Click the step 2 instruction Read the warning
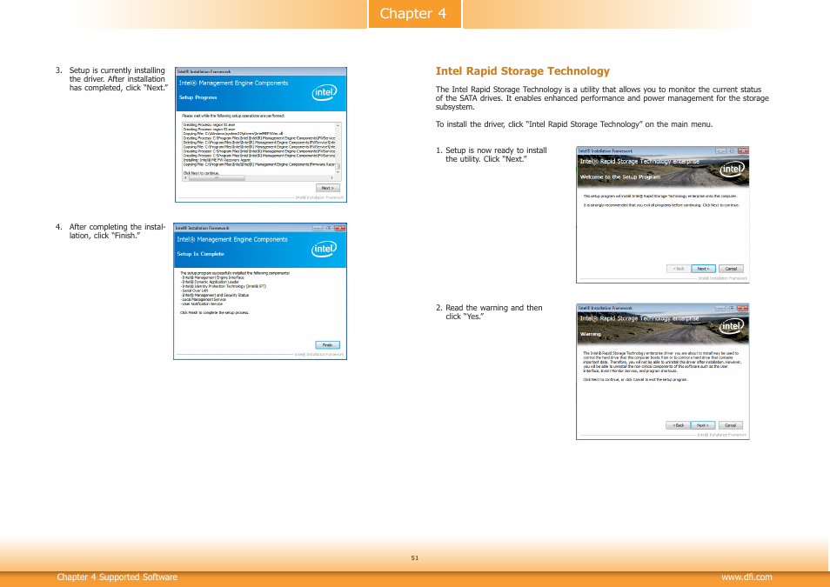The height and width of the screenshot is (587, 830). coord(494,312)
